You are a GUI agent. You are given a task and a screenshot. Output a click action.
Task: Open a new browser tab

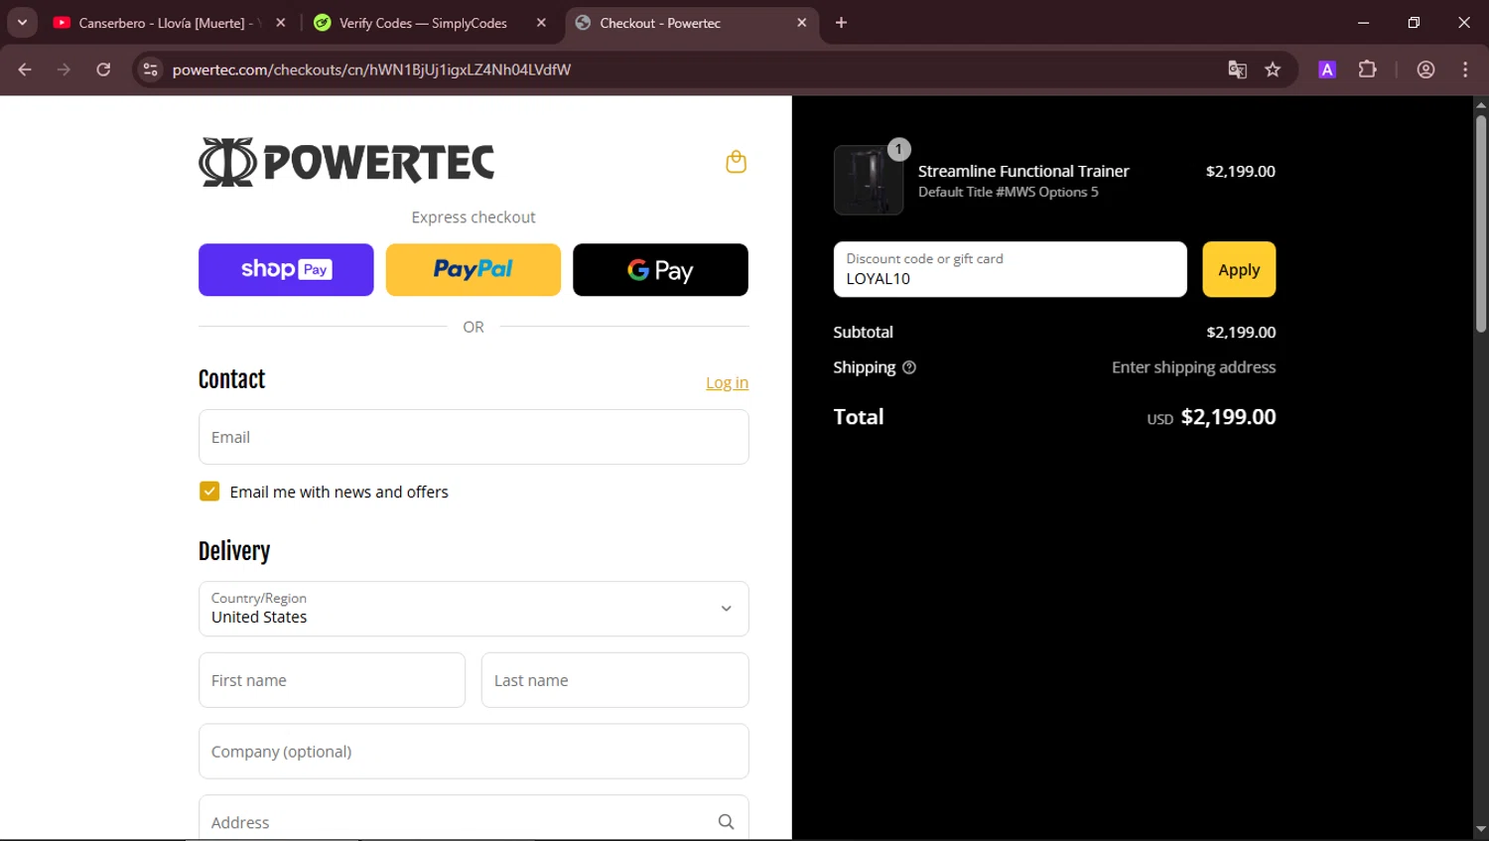click(841, 23)
